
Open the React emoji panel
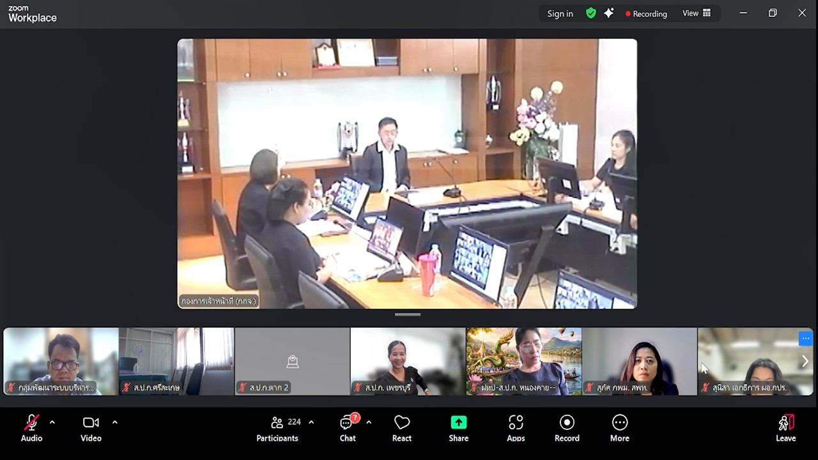(401, 428)
